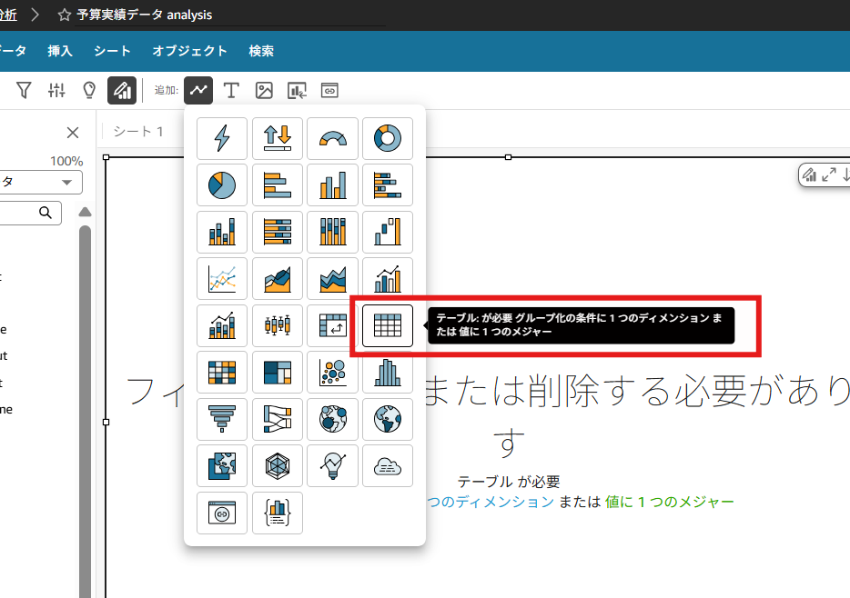Choose the Funnel chart visual type
The height and width of the screenshot is (598, 850).
[x=222, y=419]
